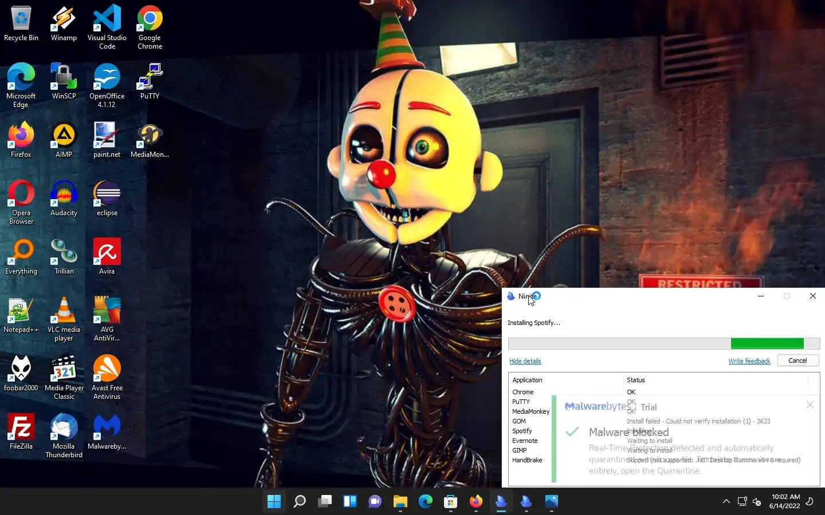Select the PuTTY desktop shortcut
Image resolution: width=825 pixels, height=515 pixels.
click(150, 82)
